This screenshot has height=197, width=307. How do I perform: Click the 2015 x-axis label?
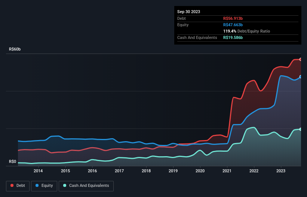(x=65, y=171)
